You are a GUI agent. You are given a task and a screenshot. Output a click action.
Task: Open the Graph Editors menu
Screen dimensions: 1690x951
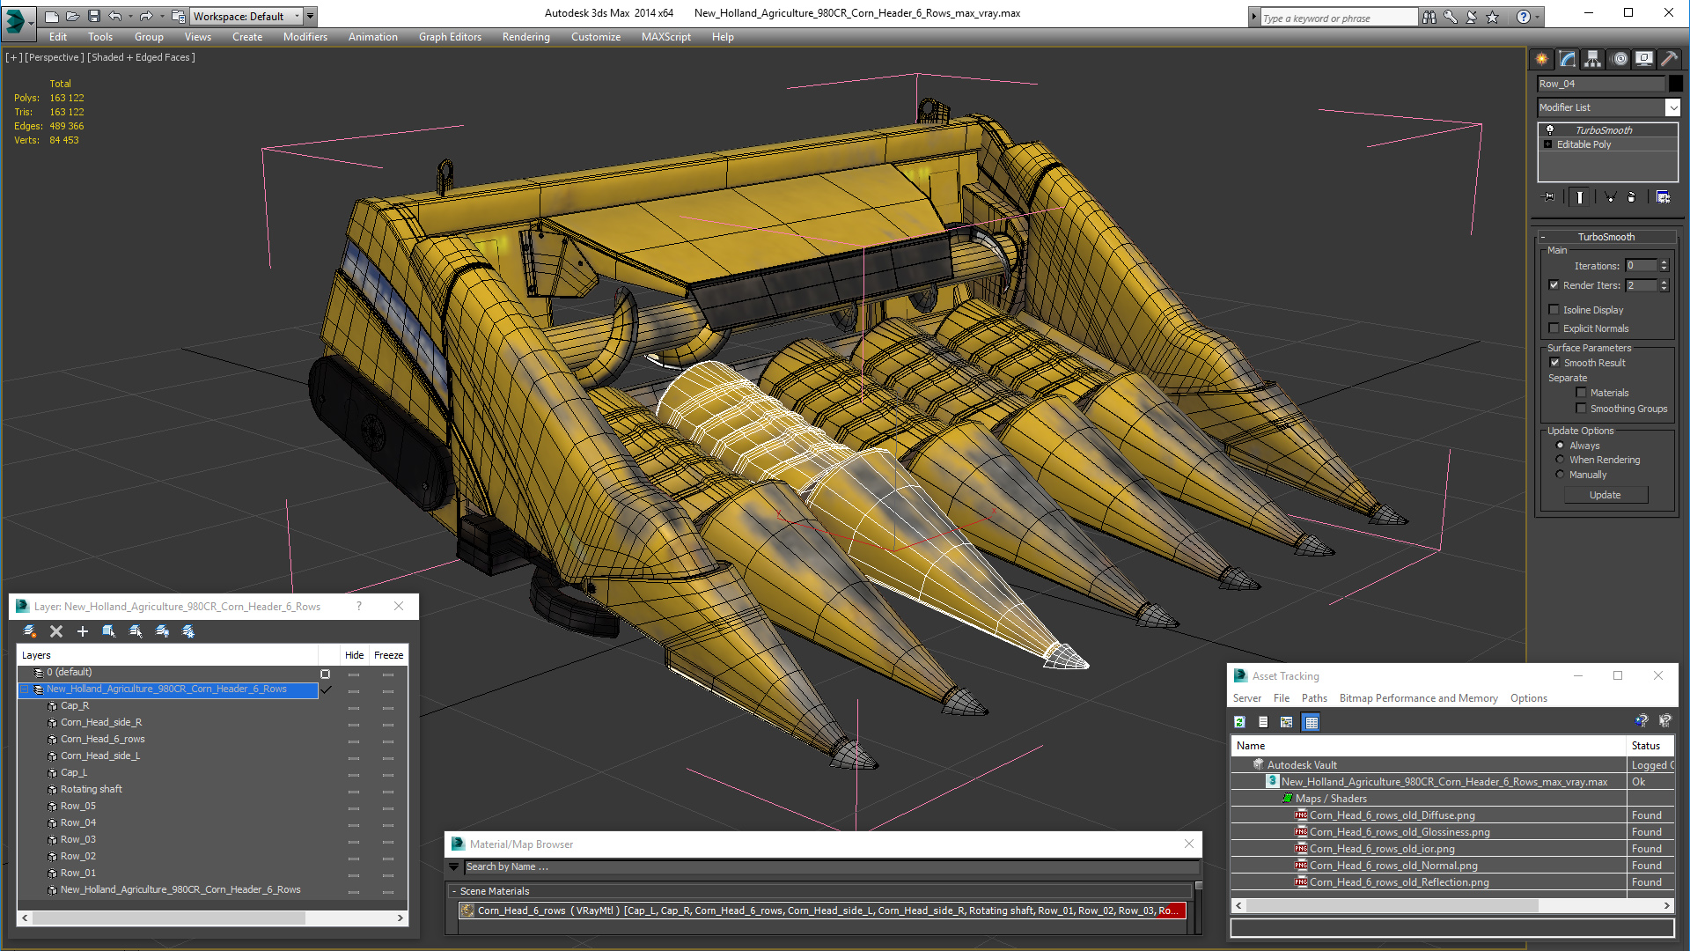450,37
